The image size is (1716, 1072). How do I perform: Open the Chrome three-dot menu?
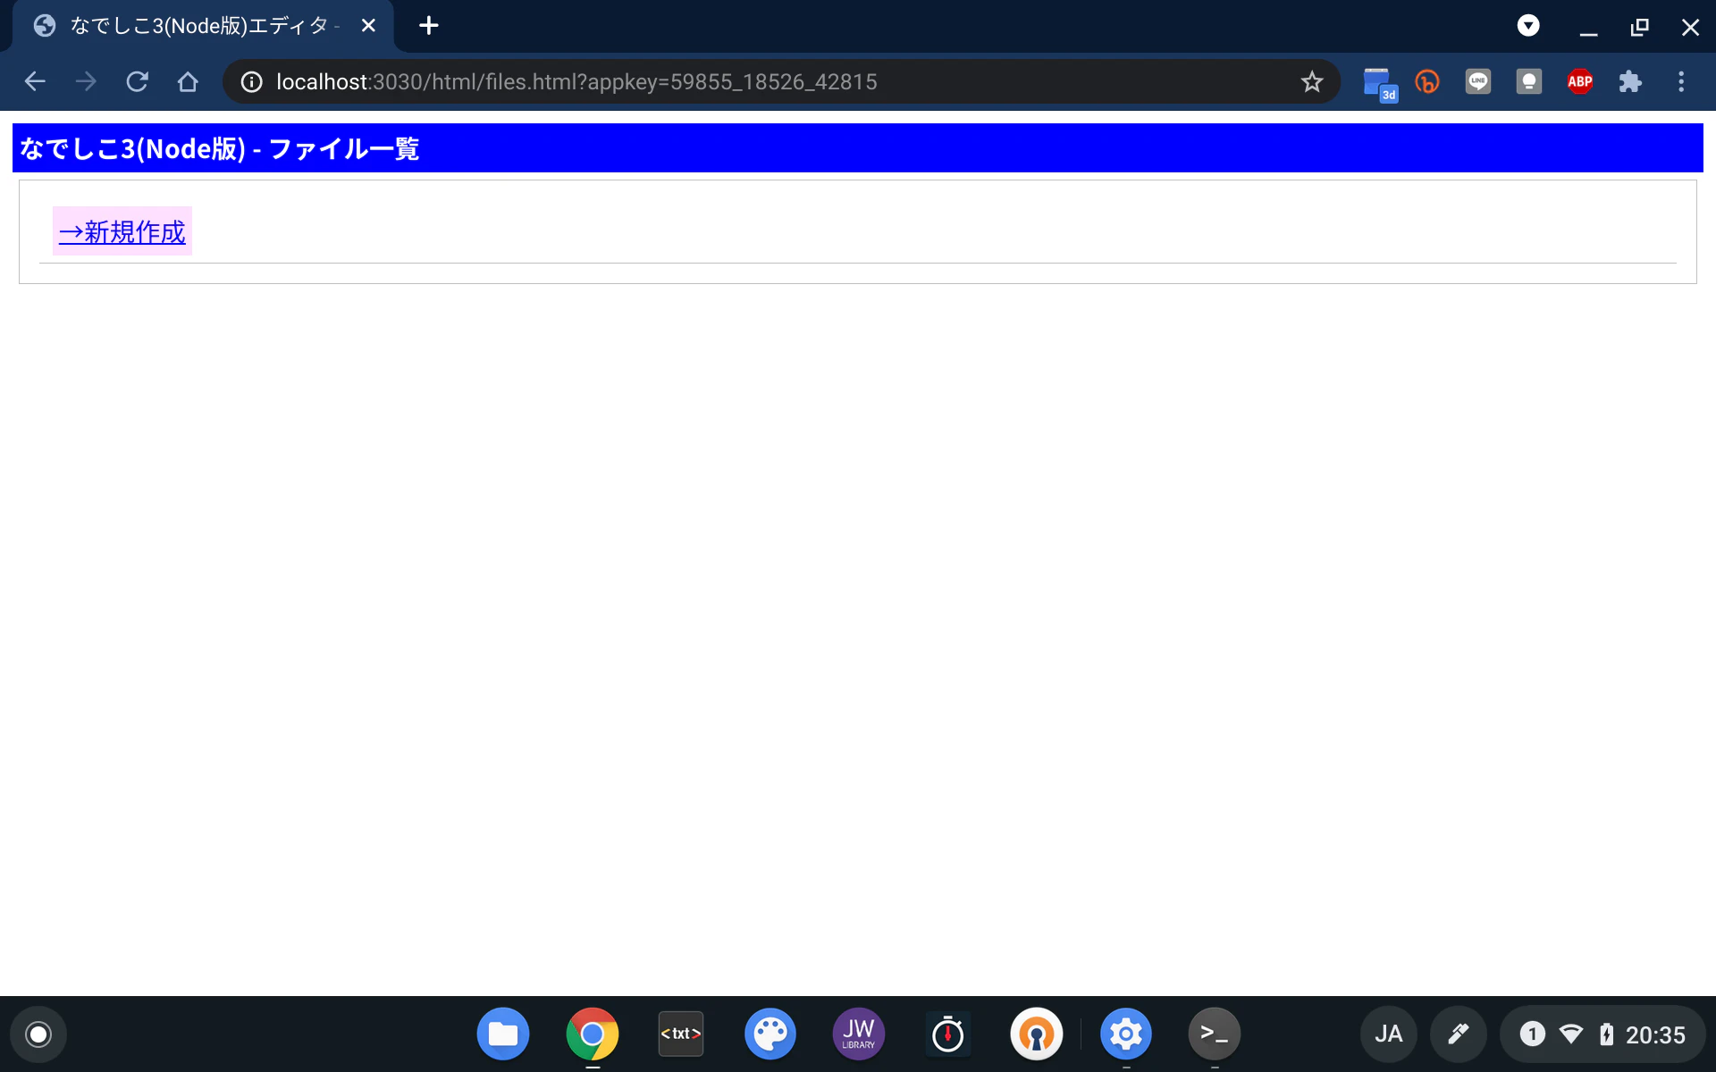(x=1681, y=82)
